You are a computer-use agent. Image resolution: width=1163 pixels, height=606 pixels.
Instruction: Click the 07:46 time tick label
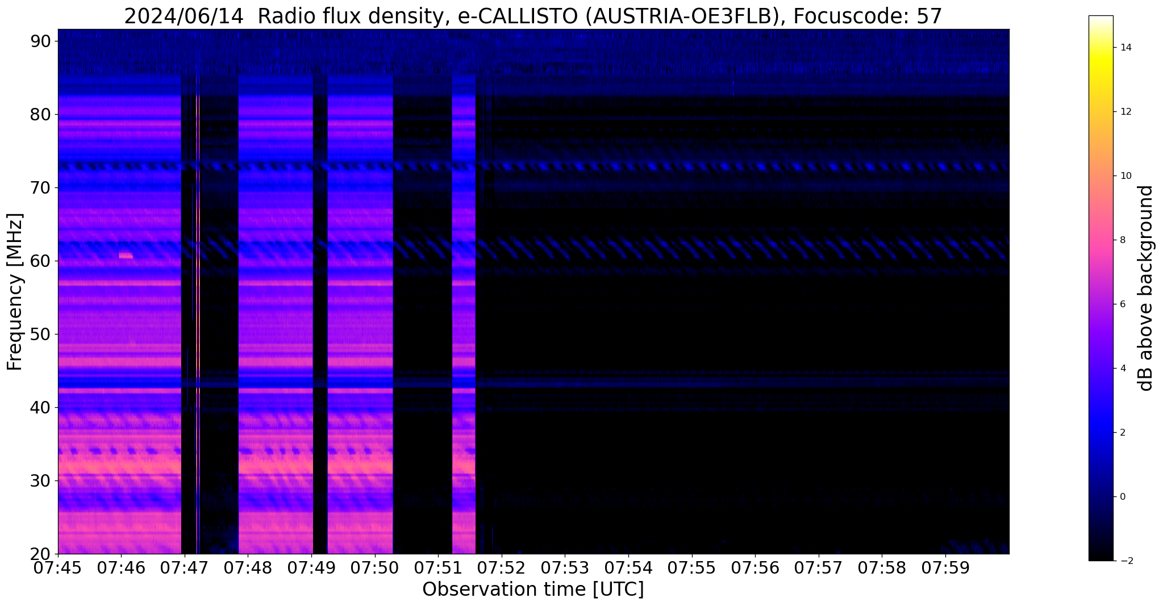121,567
